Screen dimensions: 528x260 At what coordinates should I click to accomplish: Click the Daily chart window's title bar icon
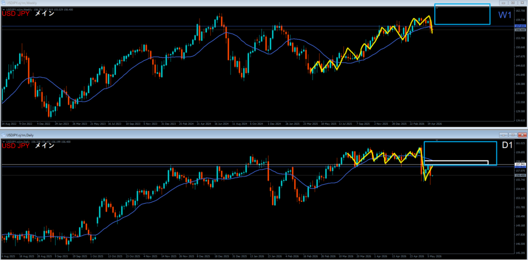tap(4, 135)
